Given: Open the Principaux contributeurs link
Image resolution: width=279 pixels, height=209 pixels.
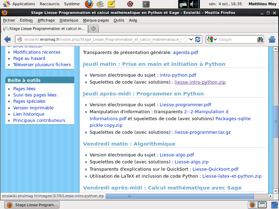Looking at the screenshot, I should pyautogui.click(x=39, y=120).
